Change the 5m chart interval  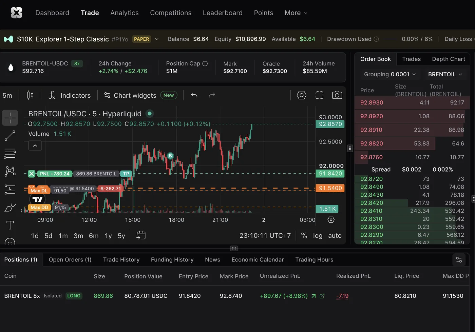pos(7,95)
